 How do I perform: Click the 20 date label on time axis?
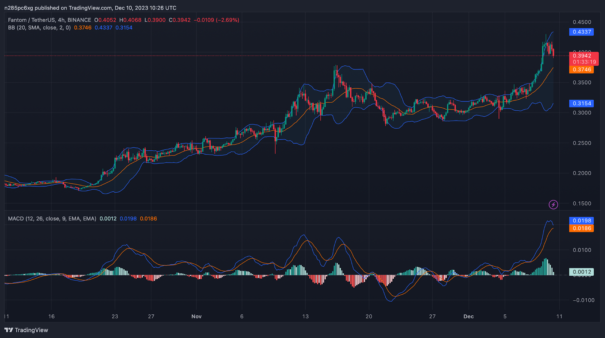tap(369, 316)
